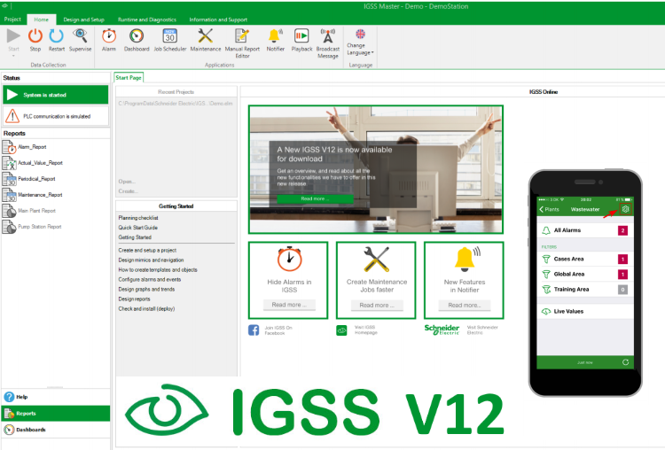Open the Supervise tool
665x450 pixels.
[80, 36]
